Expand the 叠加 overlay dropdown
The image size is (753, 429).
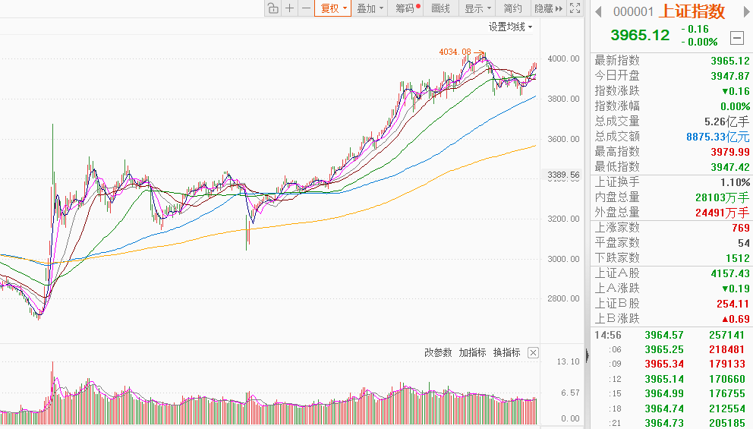370,8
